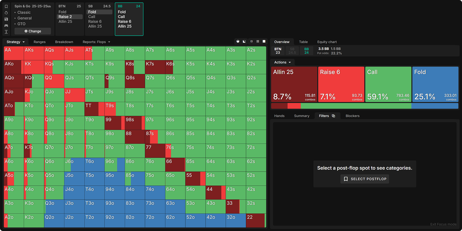Open the gamepad practice icon
This screenshot has width=462, height=231.
point(6,25)
